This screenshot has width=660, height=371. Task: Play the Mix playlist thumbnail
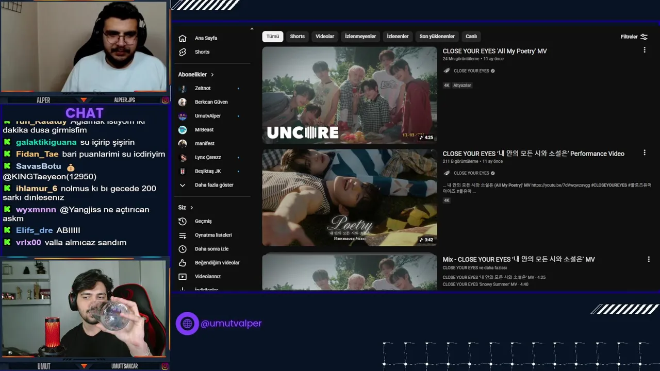350,273
